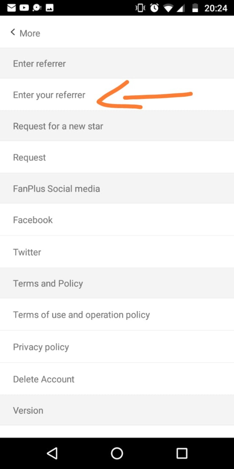
Task: Tap the recent apps square button
Action: pyautogui.click(x=182, y=453)
